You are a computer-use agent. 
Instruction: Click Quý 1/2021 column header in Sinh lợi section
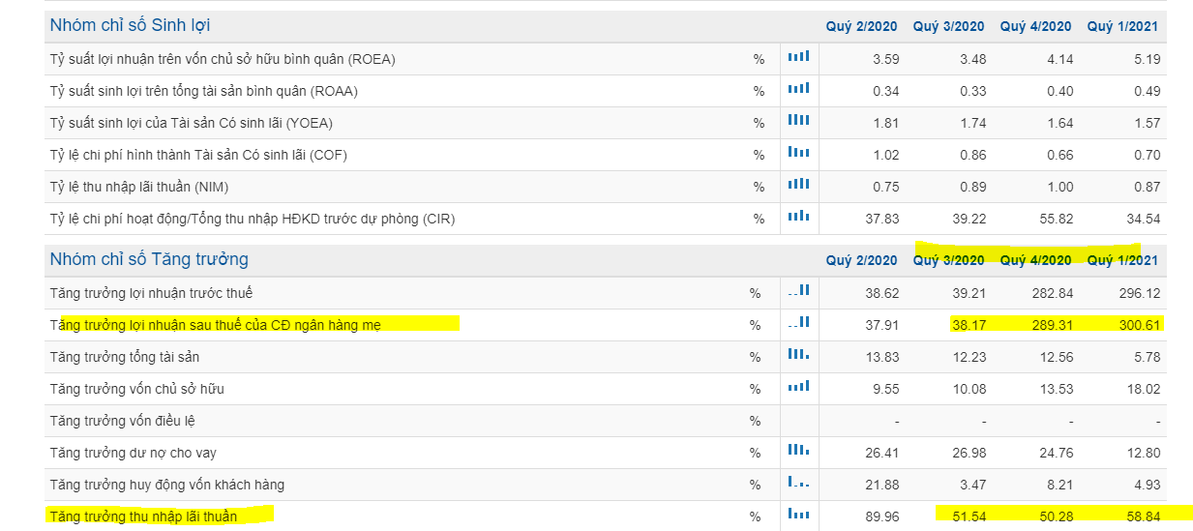click(1122, 26)
